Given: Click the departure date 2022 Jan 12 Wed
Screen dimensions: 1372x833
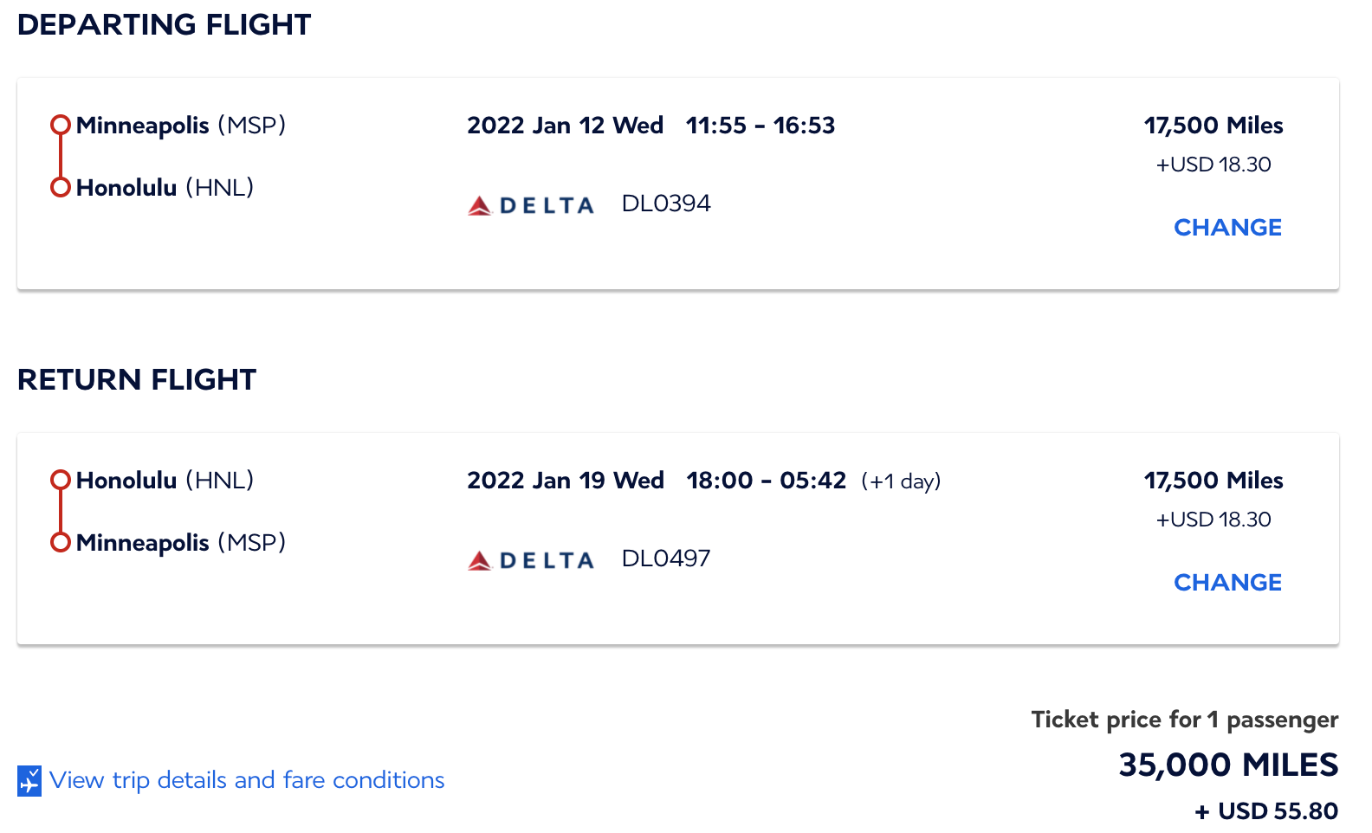Looking at the screenshot, I should tap(565, 125).
